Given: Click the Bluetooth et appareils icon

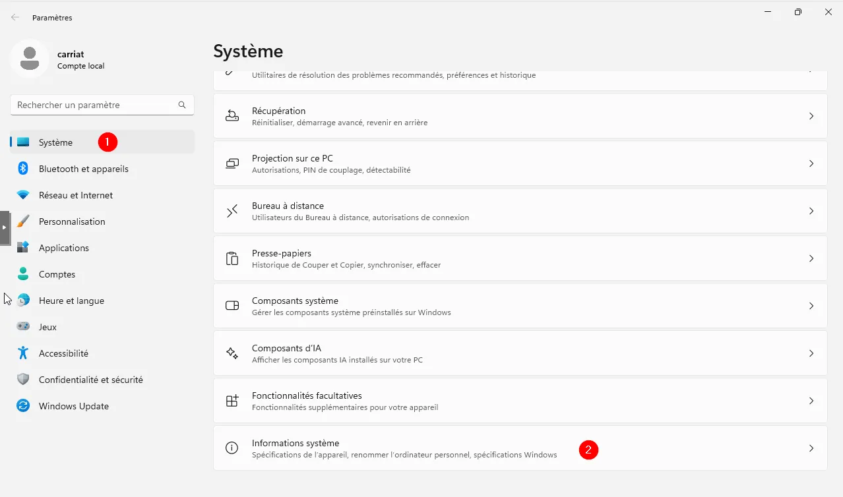Looking at the screenshot, I should point(23,169).
